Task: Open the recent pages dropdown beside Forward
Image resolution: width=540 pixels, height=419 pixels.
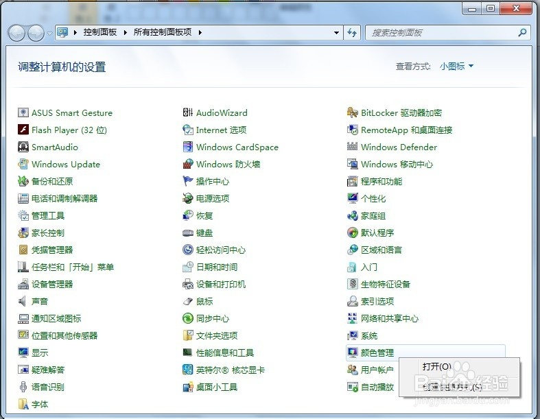Action: coord(49,34)
